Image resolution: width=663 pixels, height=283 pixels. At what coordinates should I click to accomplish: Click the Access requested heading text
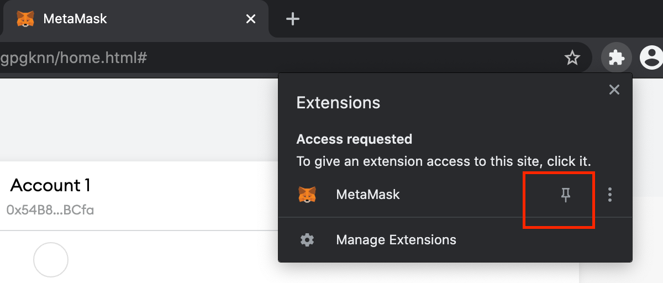[354, 139]
